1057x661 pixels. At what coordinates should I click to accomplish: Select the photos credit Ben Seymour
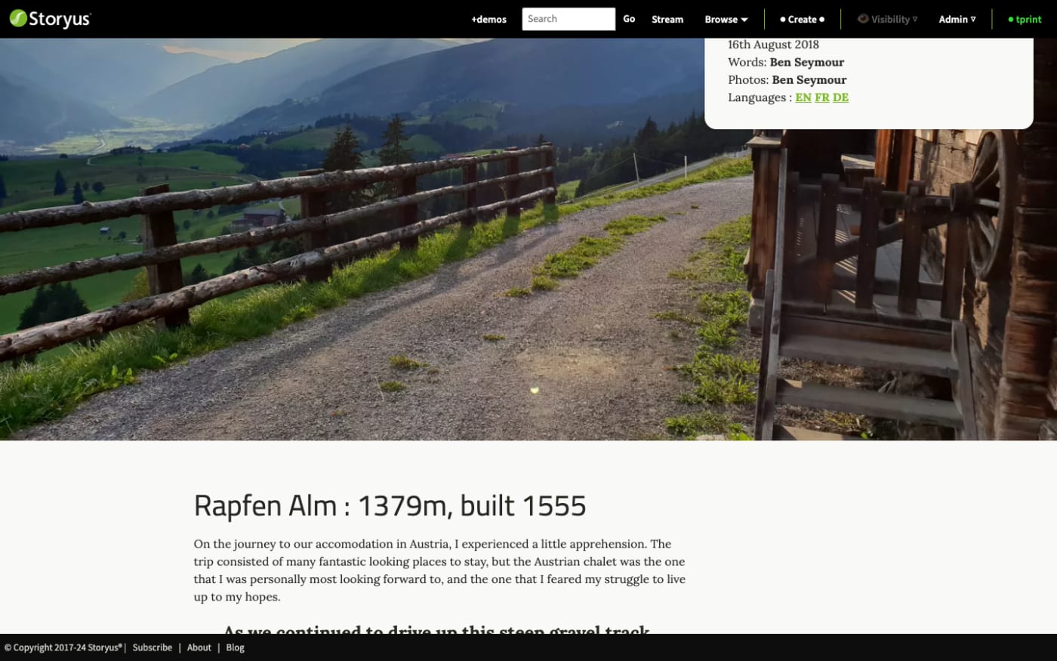click(x=809, y=79)
